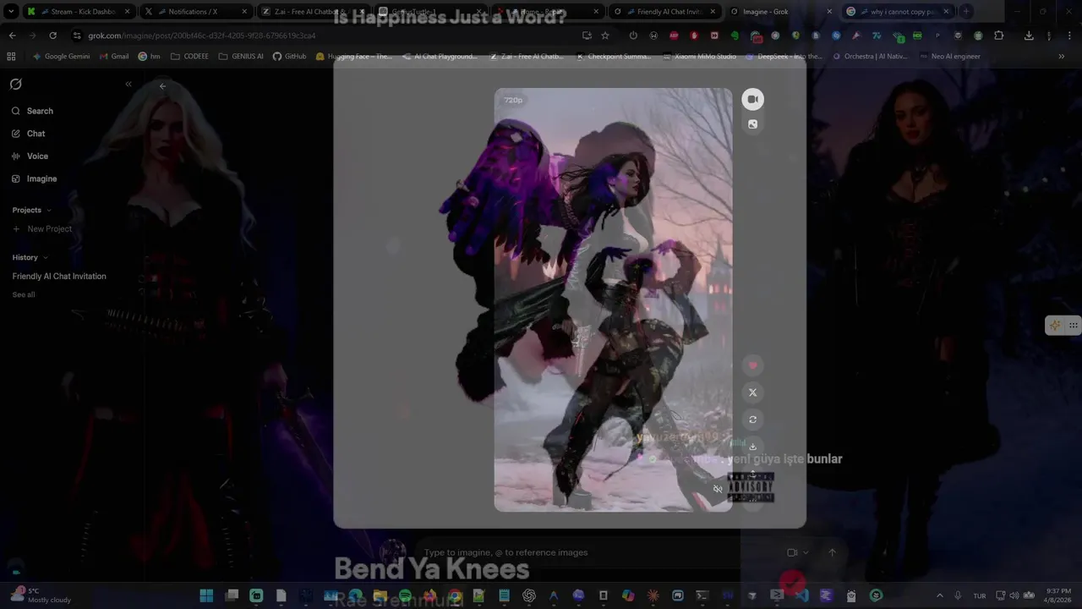Create a New Project

[x=42, y=229]
